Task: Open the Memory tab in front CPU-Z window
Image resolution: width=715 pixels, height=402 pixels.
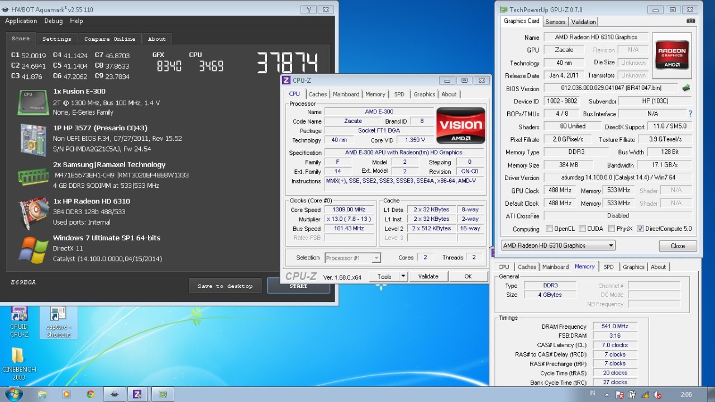Action: pos(375,94)
